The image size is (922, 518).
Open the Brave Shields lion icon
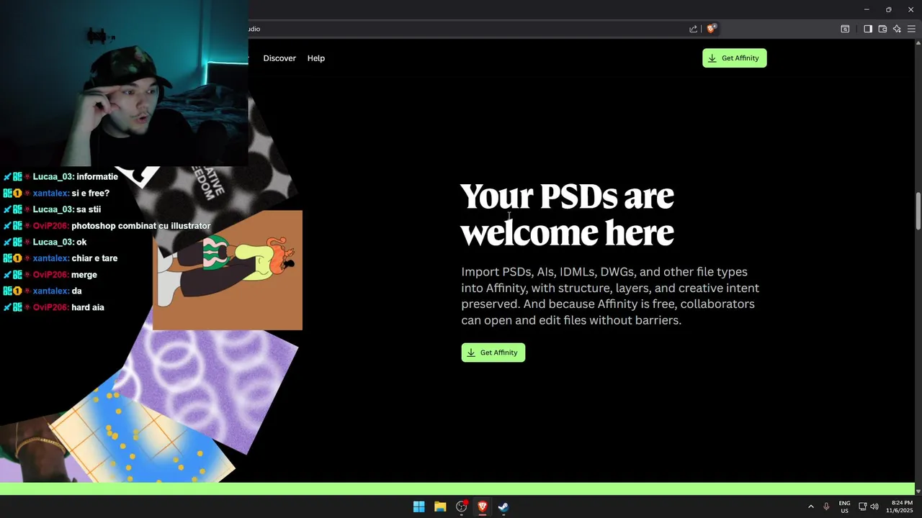pyautogui.click(x=711, y=29)
